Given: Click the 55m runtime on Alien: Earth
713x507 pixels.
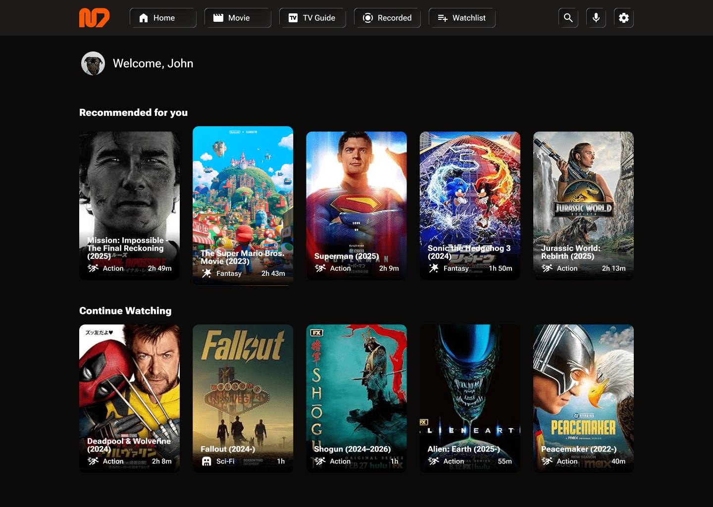Looking at the screenshot, I should 505,461.
